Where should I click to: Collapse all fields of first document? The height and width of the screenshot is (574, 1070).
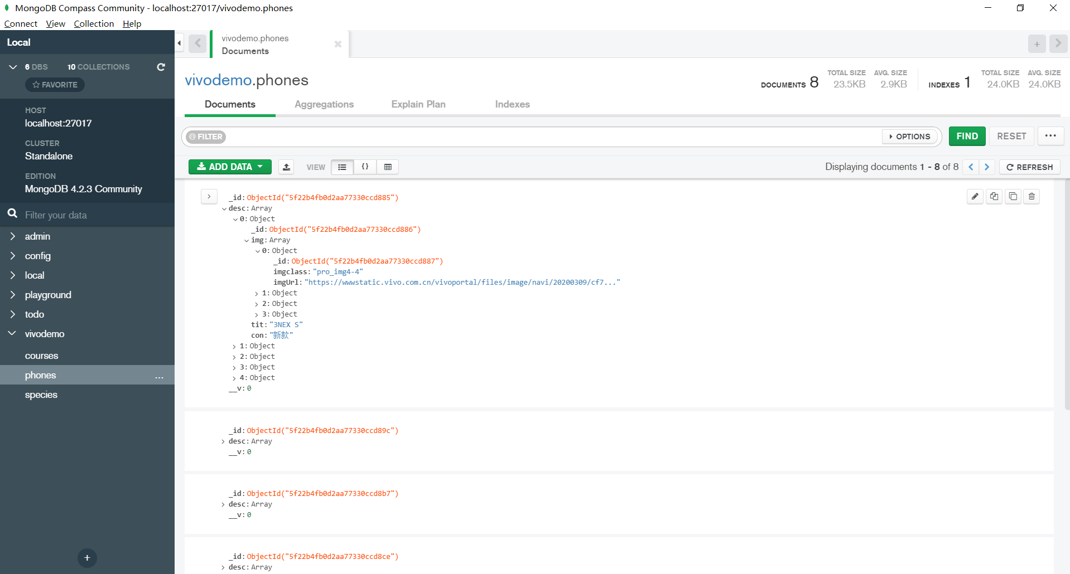pyautogui.click(x=209, y=197)
